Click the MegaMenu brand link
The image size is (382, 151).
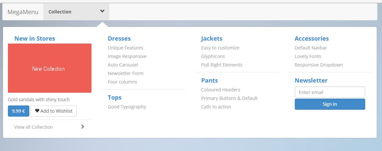pos(23,12)
